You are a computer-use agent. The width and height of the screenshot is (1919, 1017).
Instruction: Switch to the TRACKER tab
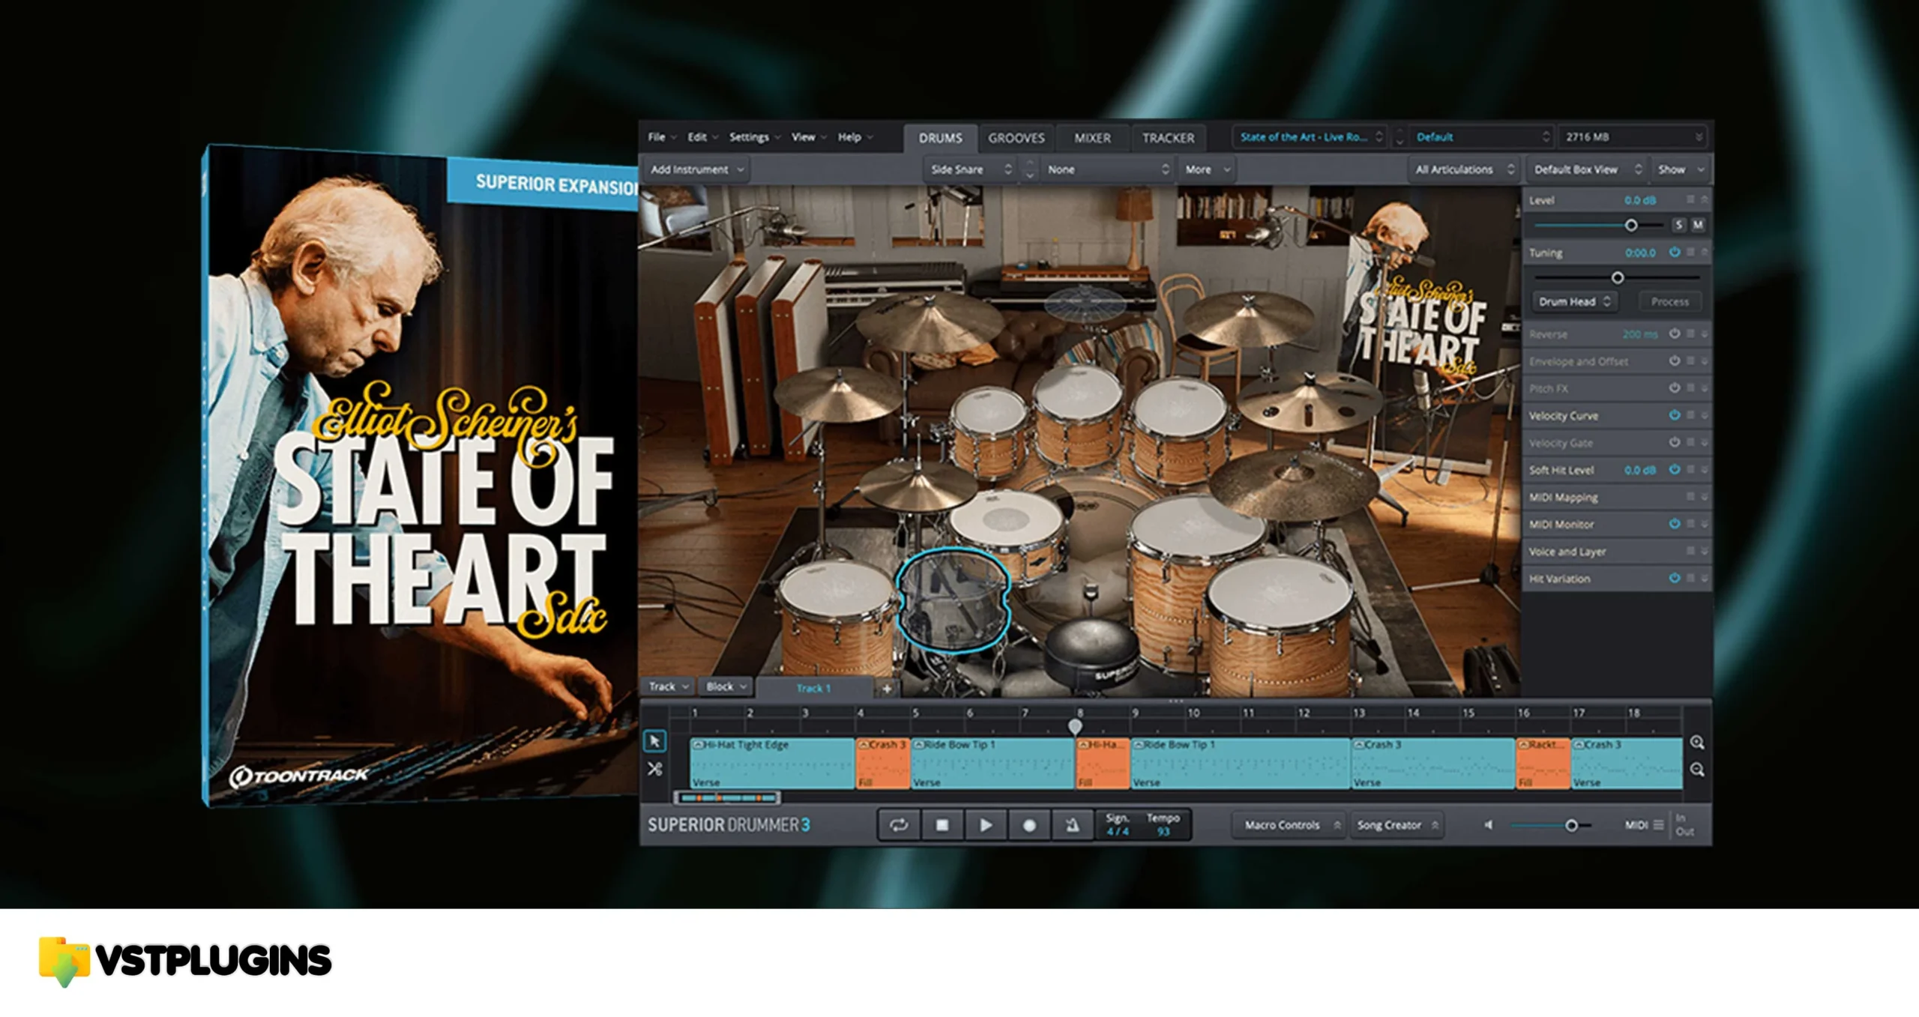click(x=1168, y=138)
